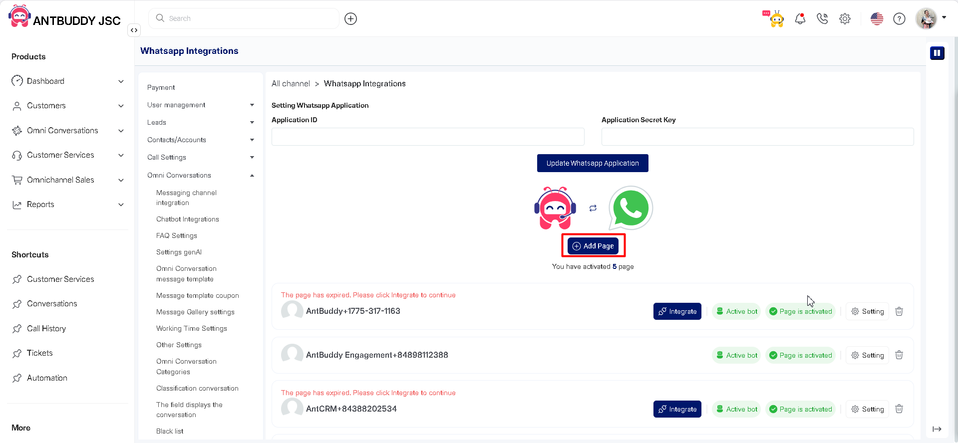Click the blue pause panel icon
This screenshot has width=958, height=443.
937,53
